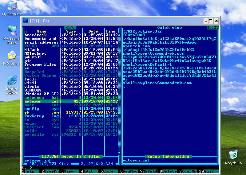The height and width of the screenshot is (175, 246).
Task: Click the 9 ConfMn function key
Action: tap(188, 171)
